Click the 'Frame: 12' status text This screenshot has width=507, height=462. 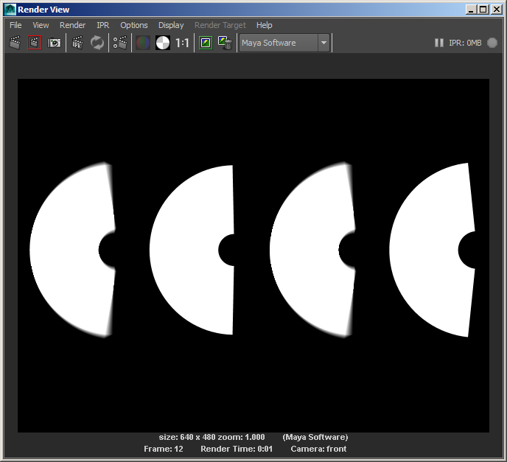click(x=164, y=449)
